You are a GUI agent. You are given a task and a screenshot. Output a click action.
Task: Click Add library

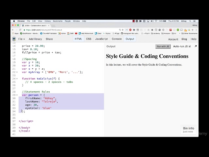click(35, 39)
